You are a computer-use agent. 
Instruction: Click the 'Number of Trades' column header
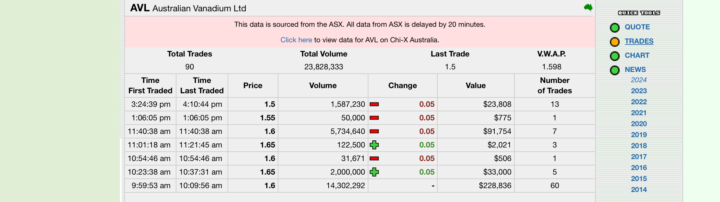pos(555,86)
